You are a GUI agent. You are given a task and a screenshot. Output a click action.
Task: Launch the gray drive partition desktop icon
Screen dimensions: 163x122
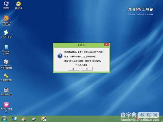(x=6, y=92)
